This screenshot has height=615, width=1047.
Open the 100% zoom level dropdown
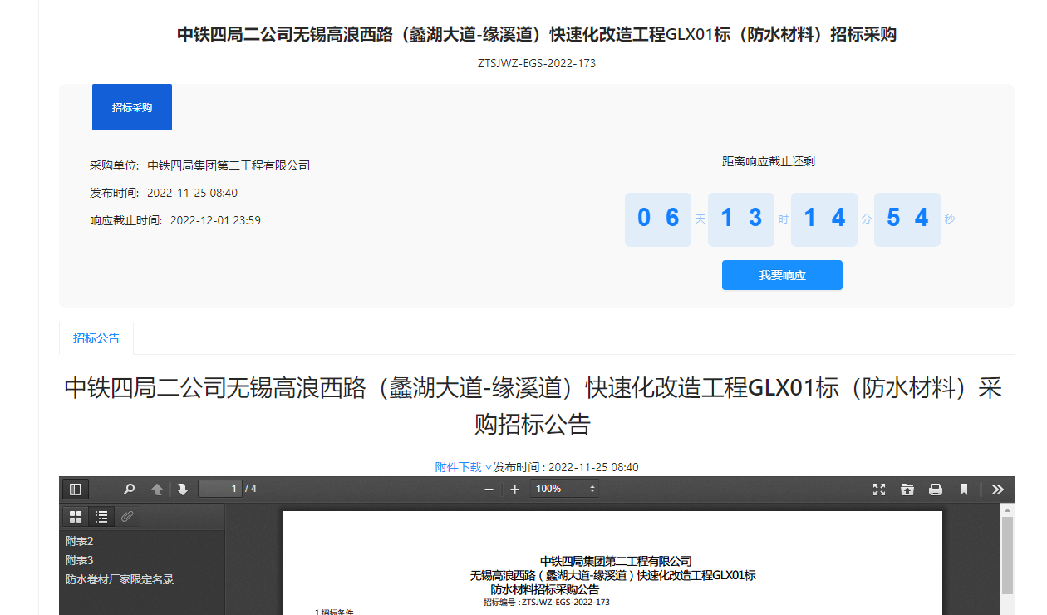[564, 489]
